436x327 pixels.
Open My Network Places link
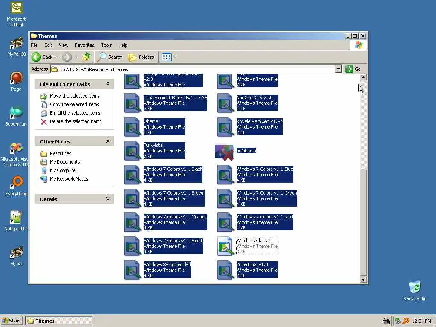tap(69, 179)
